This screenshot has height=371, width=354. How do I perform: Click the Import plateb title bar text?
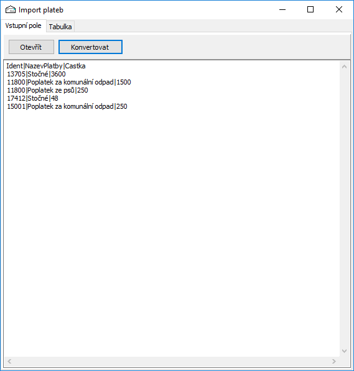[41, 10]
